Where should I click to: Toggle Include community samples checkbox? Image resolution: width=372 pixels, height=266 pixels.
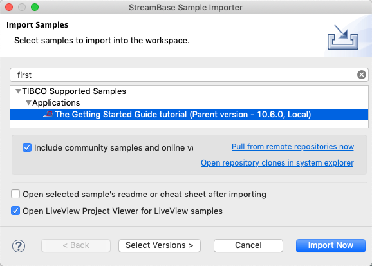click(x=27, y=147)
